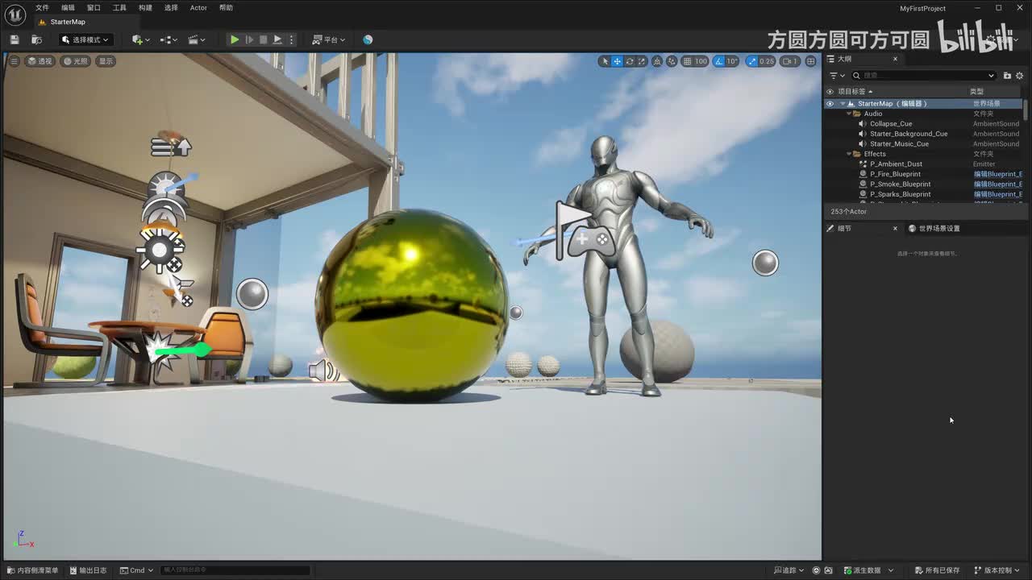Open the 光照 lit view mode dropdown
Screen dimensions: 1032x580
click(75, 61)
